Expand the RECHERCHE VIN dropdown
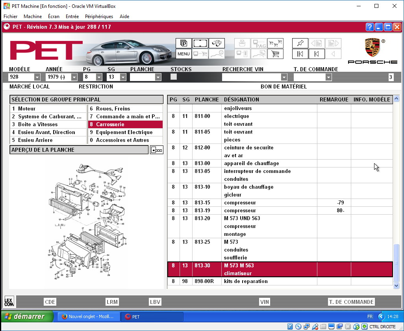The width and height of the screenshot is (404, 331). tap(284, 77)
